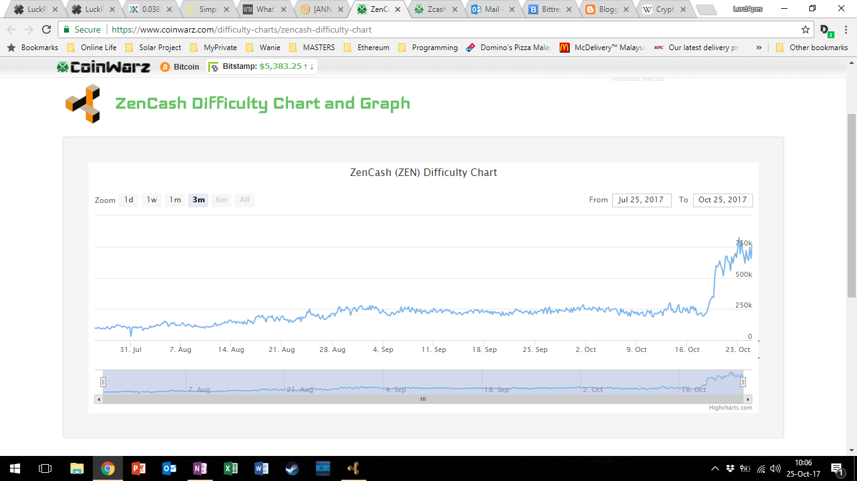Open the Ethereum bookmark folder
Viewport: 857px width, 481px height.
(366, 48)
